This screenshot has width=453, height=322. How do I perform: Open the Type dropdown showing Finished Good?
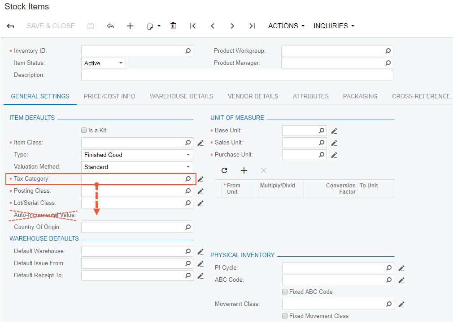coord(137,155)
